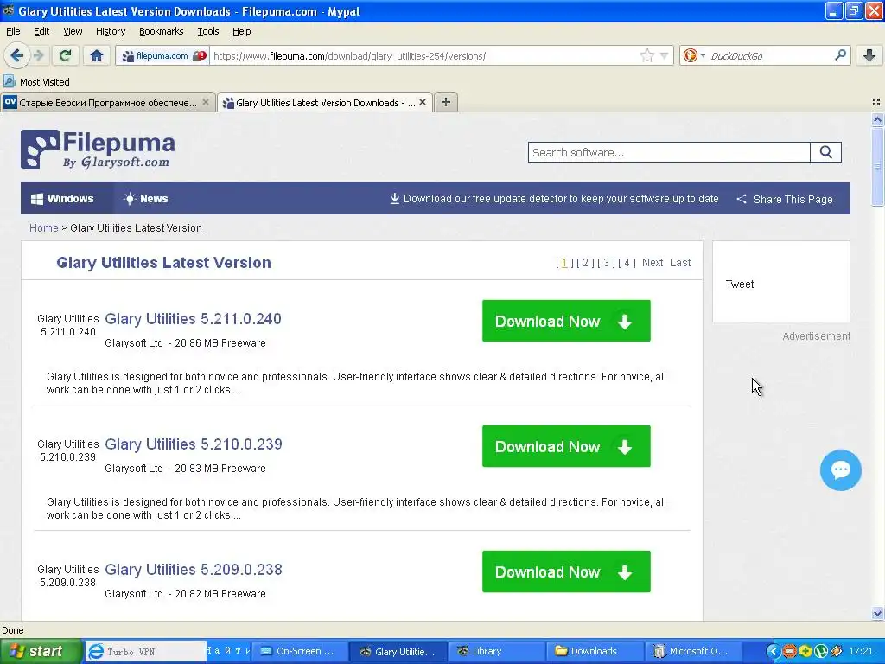Click the site search magnifier button
The image size is (885, 664).
825,152
